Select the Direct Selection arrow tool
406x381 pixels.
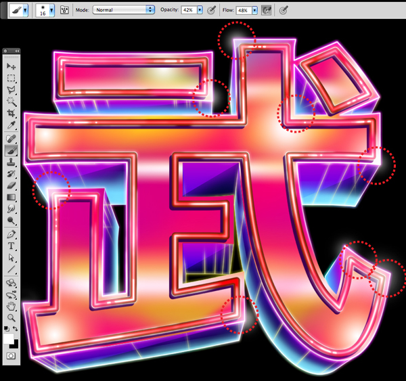point(11,258)
